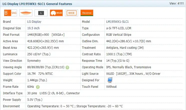
Task: Click the '1440(RGB)×900' pixel format value
Action: click(38, 35)
